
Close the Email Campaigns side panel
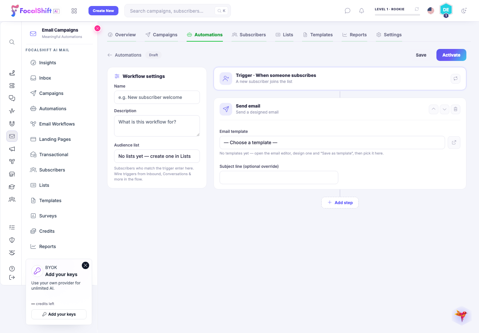(97, 28)
